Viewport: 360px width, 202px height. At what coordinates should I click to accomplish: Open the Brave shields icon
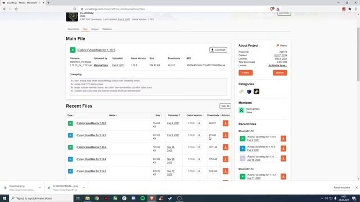tap(272, 9)
